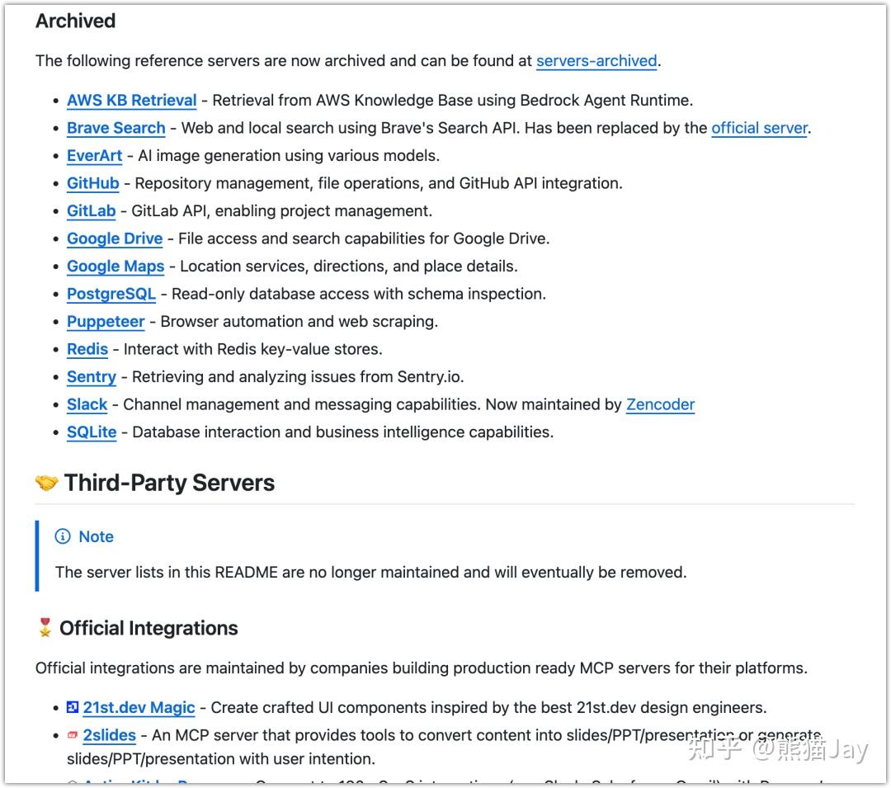Select the Google Maps link

coord(115,267)
